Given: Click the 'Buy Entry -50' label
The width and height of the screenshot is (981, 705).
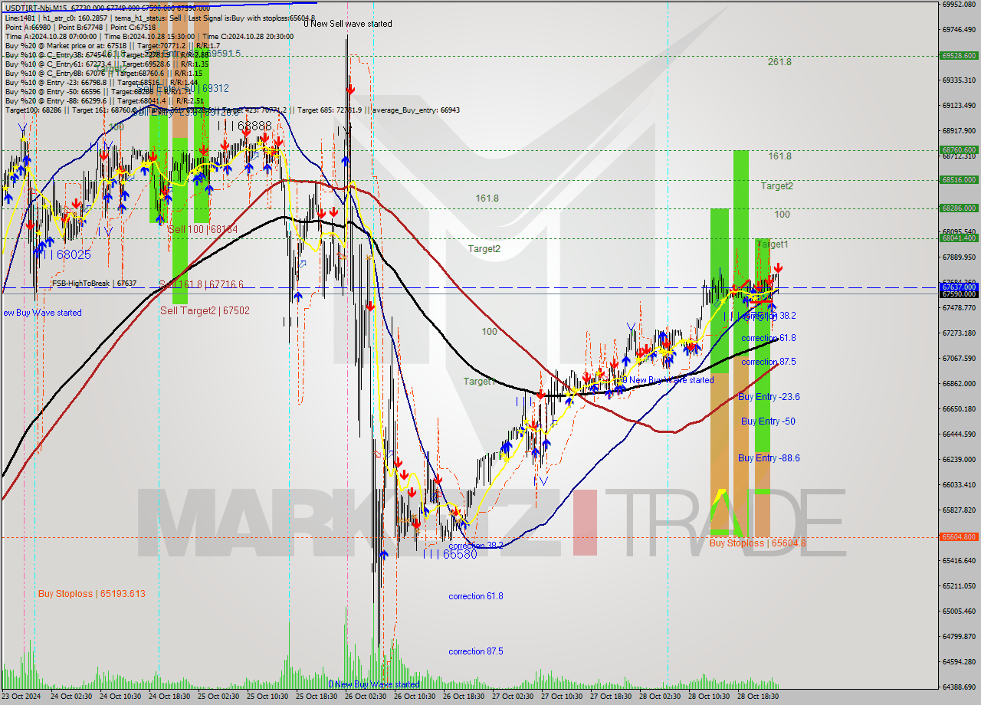Looking at the screenshot, I should click(768, 421).
